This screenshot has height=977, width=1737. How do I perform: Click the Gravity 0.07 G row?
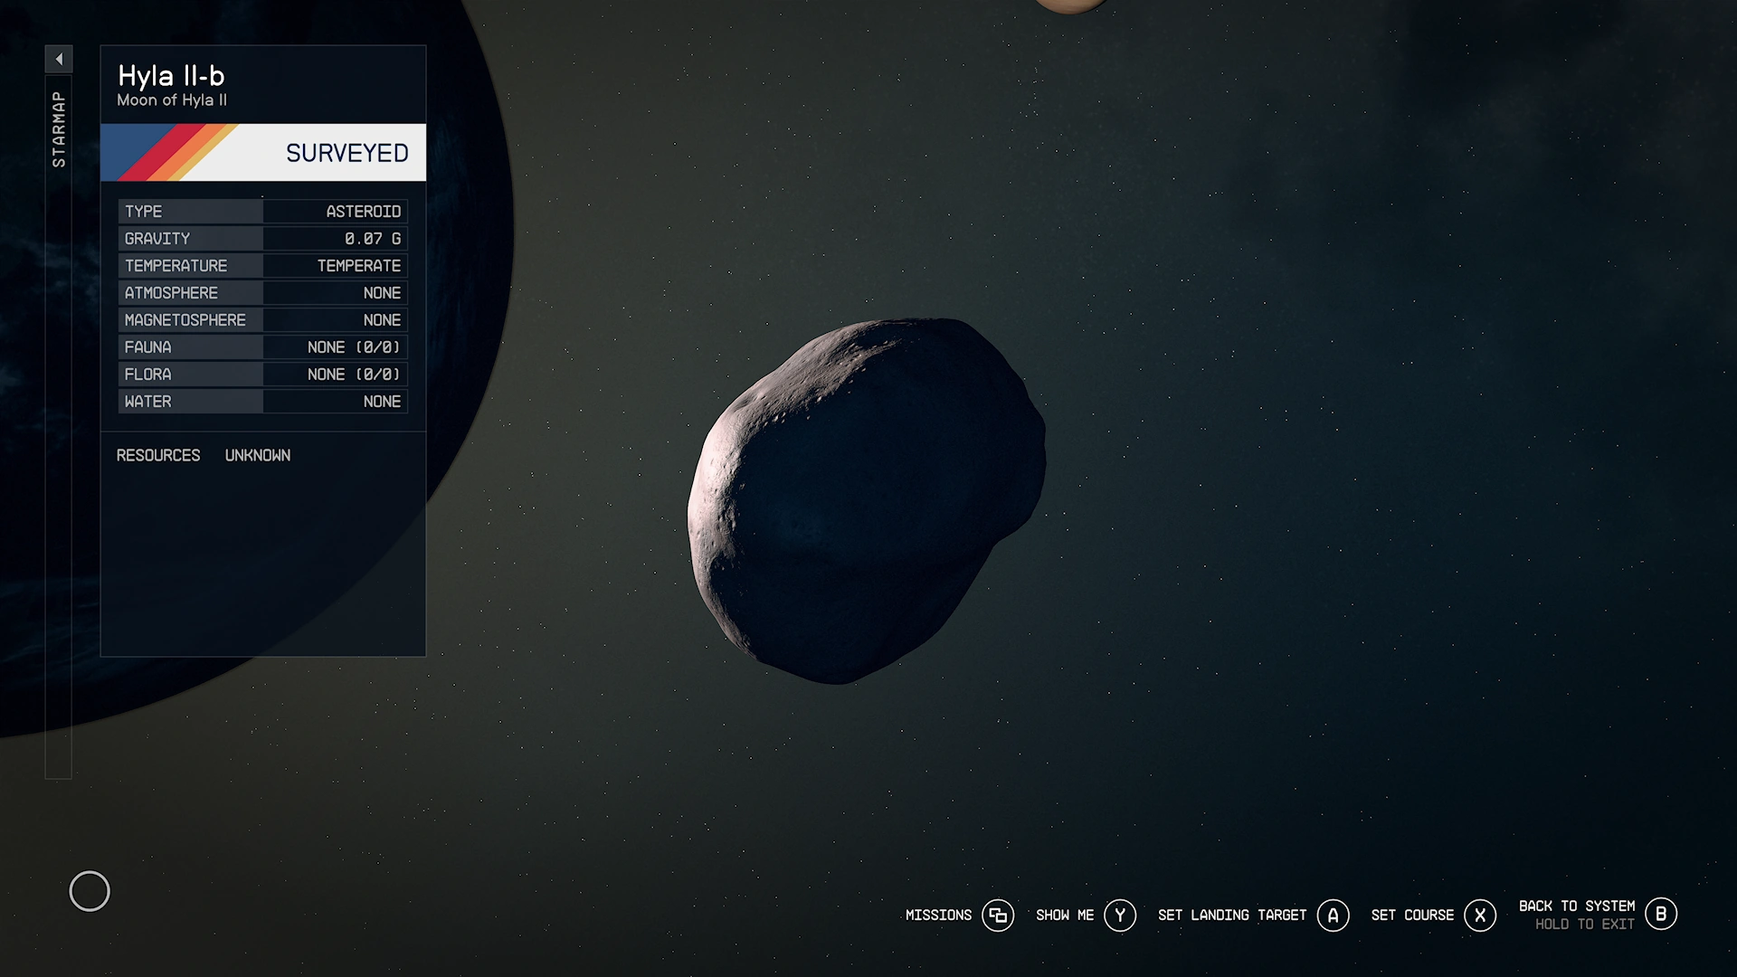pos(262,239)
